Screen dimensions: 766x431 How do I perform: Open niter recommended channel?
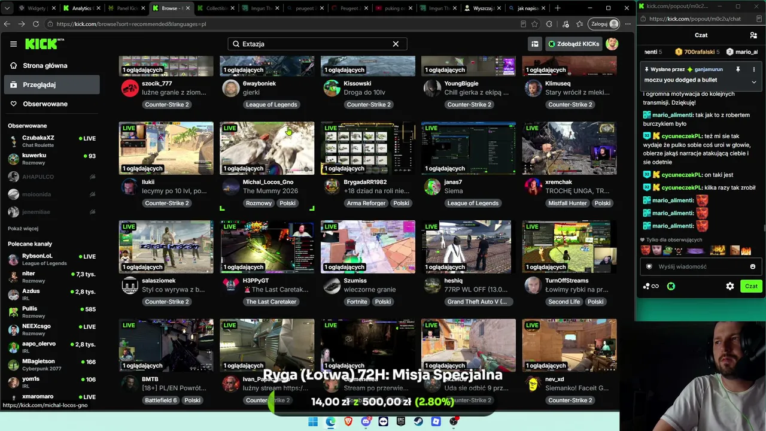pos(51,277)
